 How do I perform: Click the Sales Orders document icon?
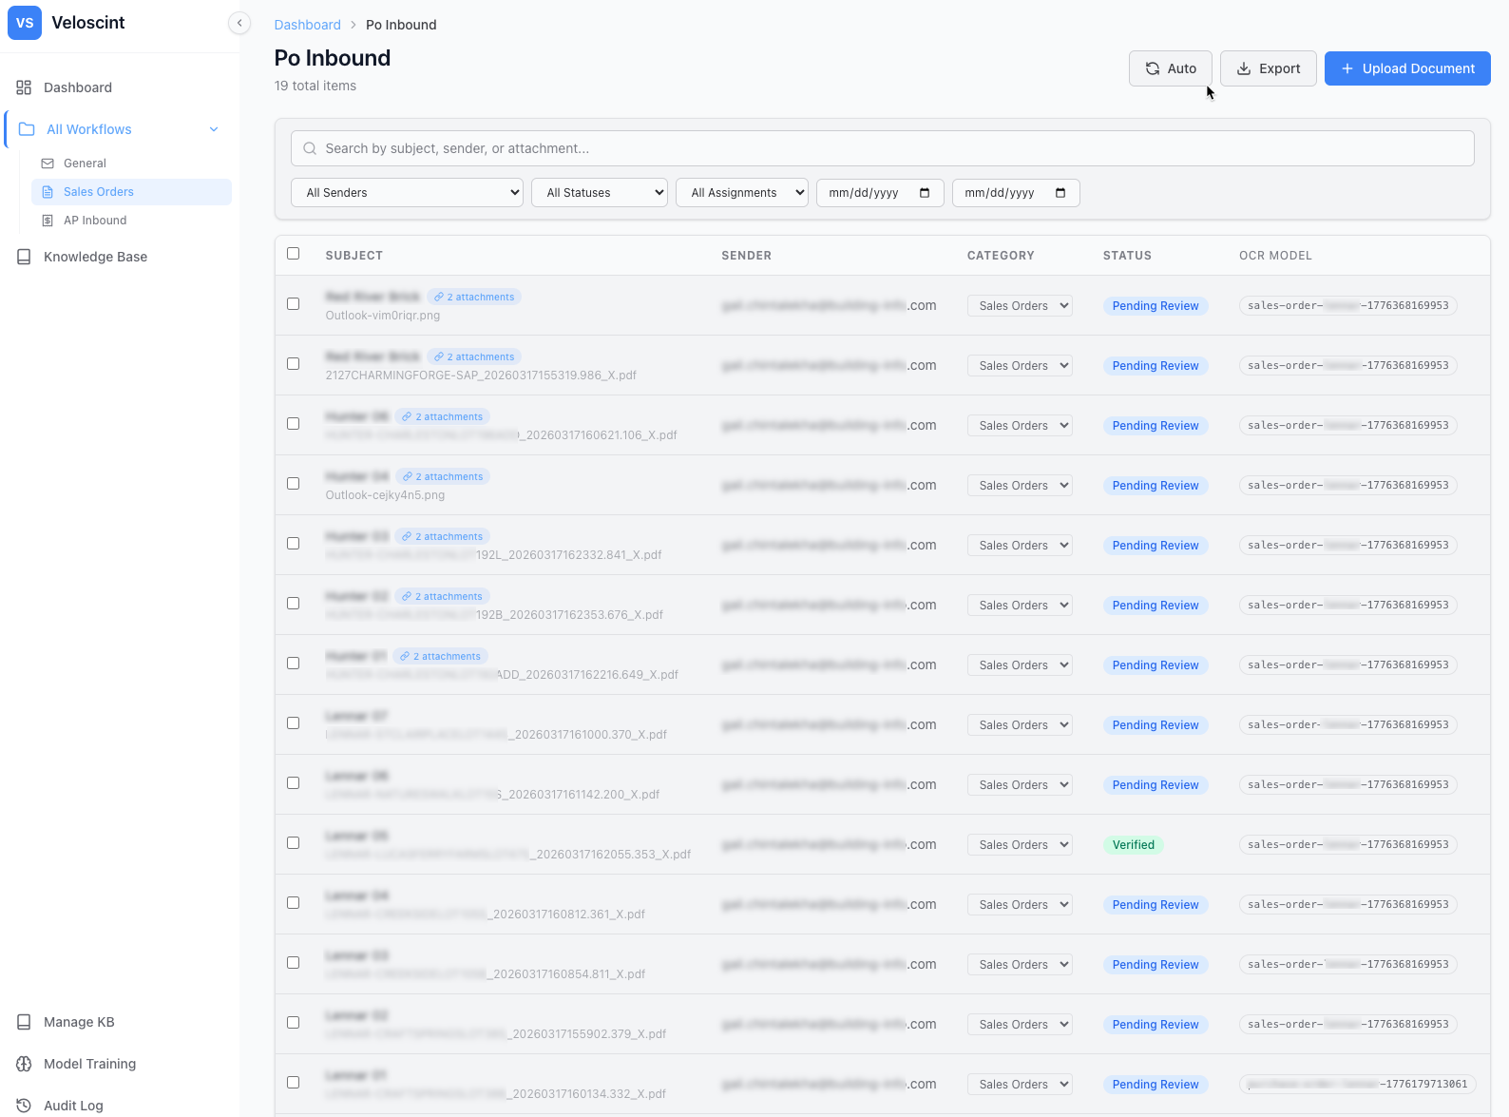click(48, 192)
